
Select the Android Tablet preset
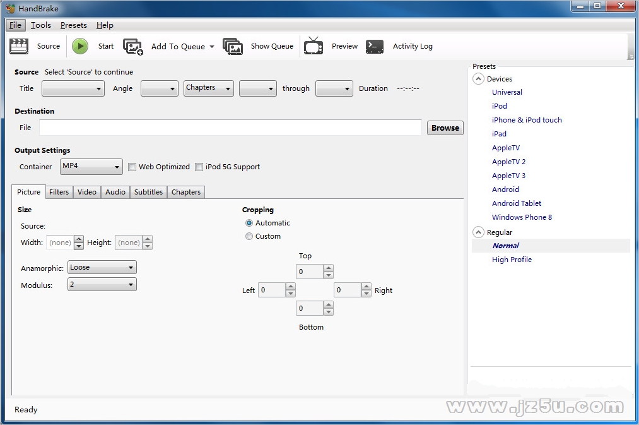point(517,203)
